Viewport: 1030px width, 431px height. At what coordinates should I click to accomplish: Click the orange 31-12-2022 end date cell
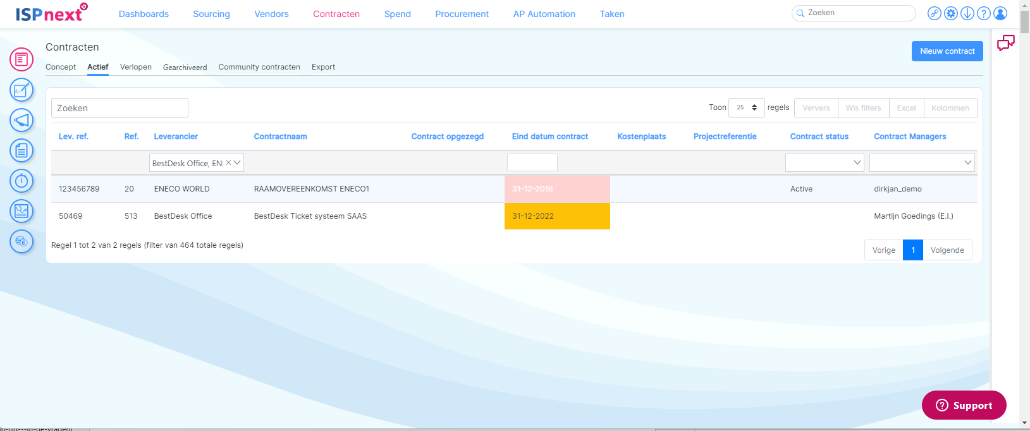[x=557, y=216]
